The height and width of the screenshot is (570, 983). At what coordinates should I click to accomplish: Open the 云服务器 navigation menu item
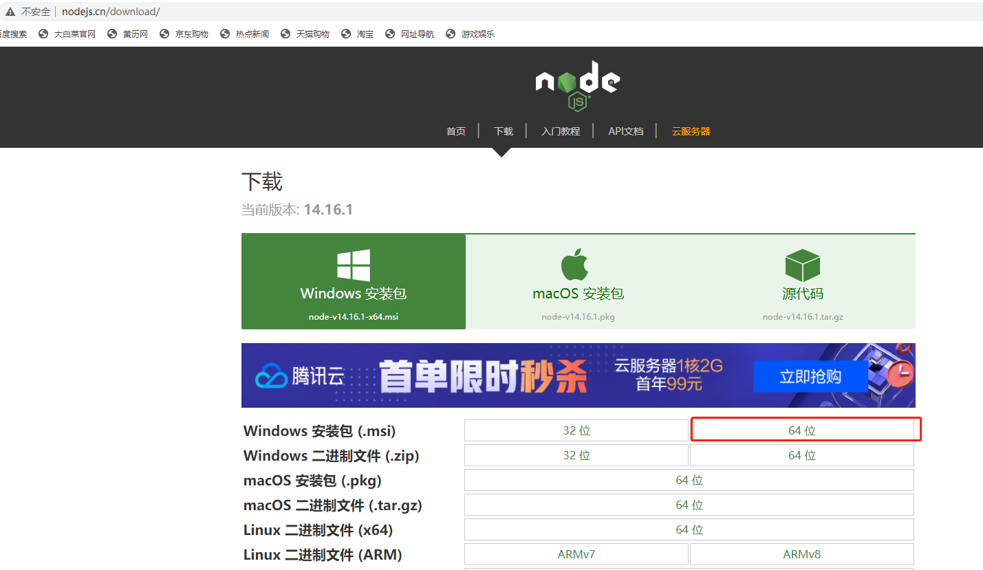[x=690, y=131]
